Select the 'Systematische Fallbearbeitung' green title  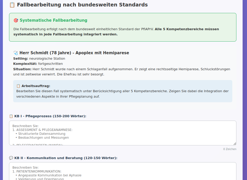[53, 20]
